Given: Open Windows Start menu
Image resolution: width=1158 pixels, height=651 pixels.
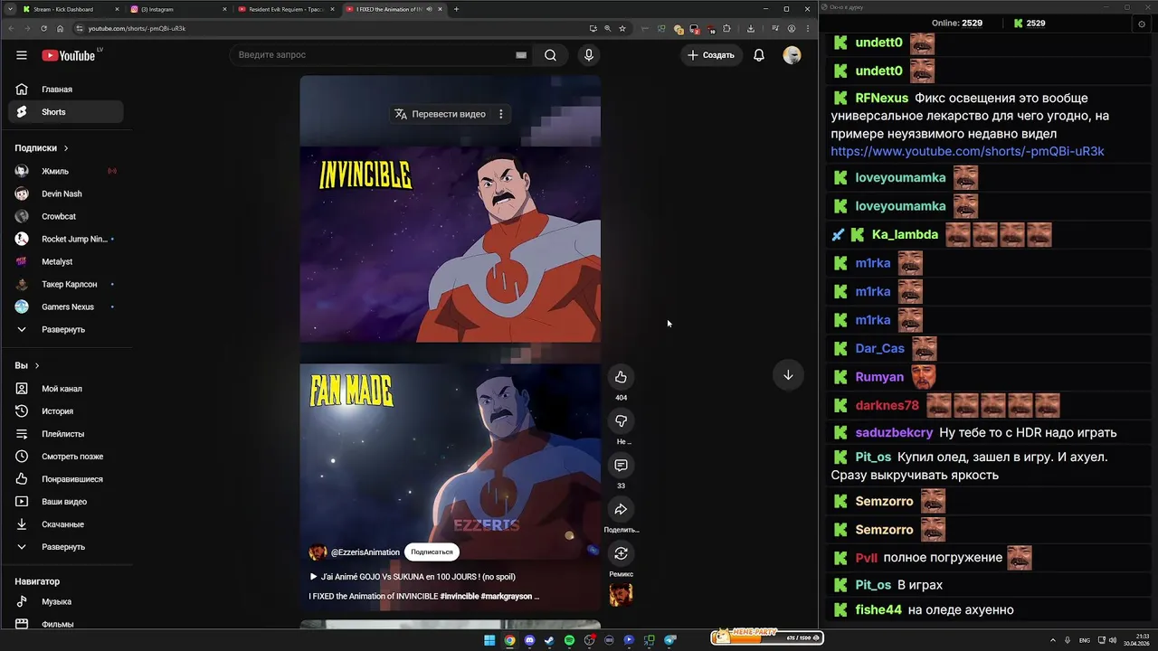Looking at the screenshot, I should [489, 640].
